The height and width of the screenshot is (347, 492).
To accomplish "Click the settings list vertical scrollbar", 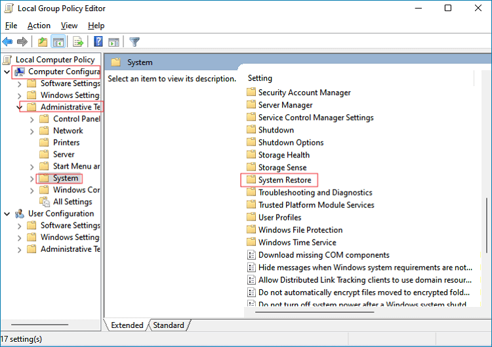I will pyautogui.click(x=487, y=225).
